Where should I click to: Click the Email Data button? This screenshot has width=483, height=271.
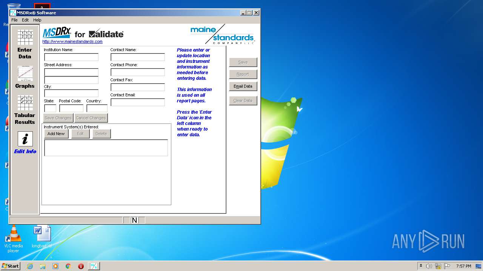[x=243, y=86]
